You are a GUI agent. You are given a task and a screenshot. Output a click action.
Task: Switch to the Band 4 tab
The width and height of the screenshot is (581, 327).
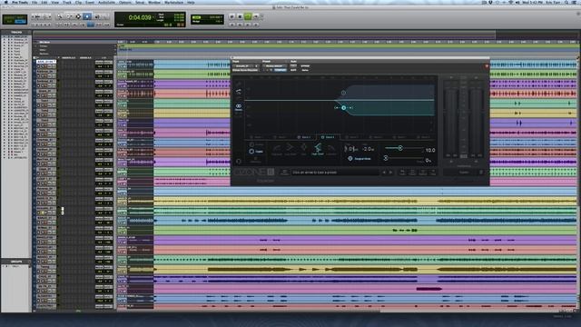point(328,137)
